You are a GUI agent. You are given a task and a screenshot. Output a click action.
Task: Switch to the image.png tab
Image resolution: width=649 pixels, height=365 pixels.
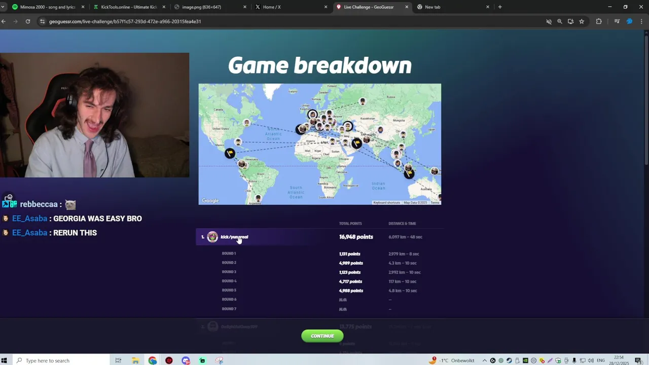pyautogui.click(x=210, y=7)
